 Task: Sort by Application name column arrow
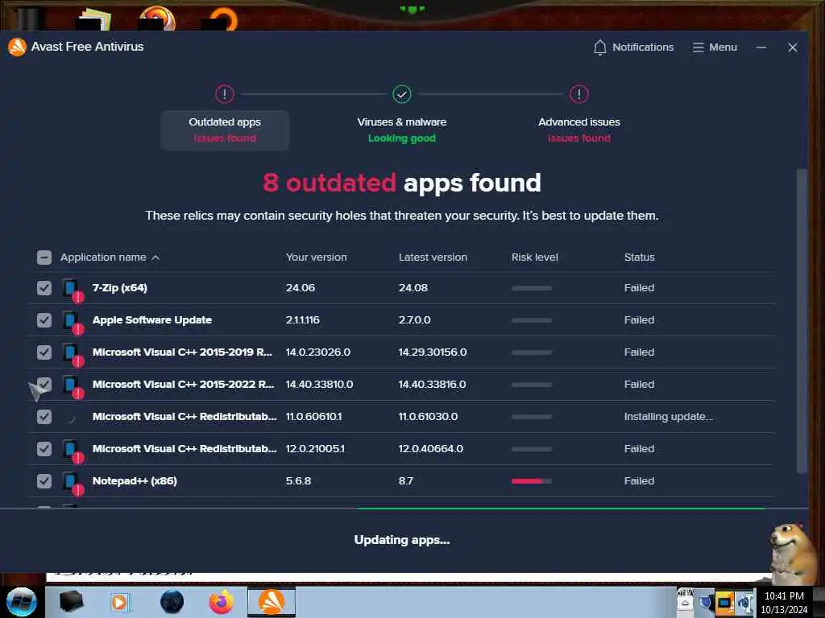pos(155,257)
